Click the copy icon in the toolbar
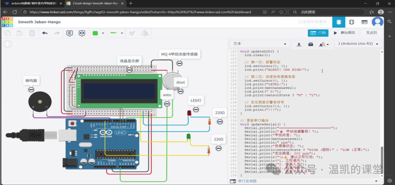The height and width of the screenshot is (185, 395). (x=8, y=33)
